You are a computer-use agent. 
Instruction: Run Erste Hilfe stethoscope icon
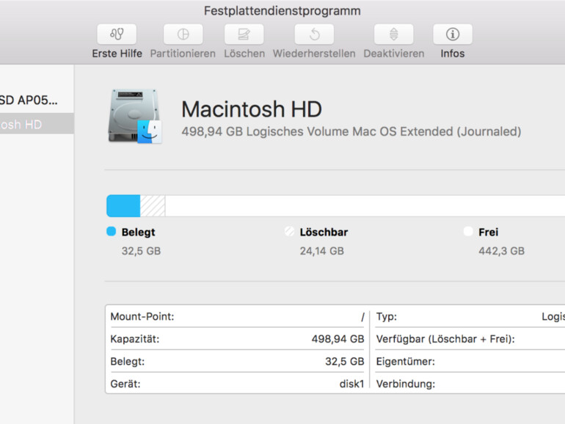[117, 34]
